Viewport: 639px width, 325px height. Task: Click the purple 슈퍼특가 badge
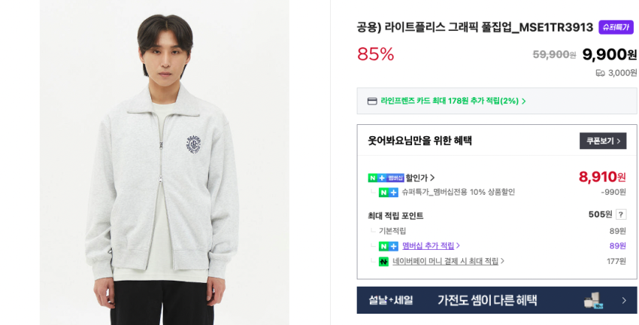[x=616, y=27]
